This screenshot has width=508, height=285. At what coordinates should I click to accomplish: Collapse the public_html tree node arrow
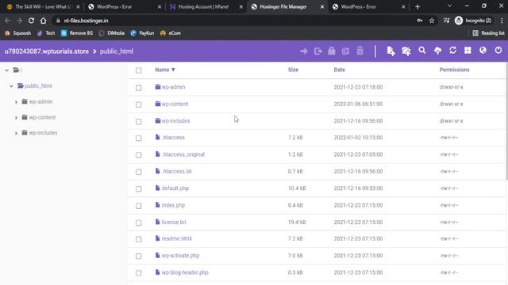(11, 86)
